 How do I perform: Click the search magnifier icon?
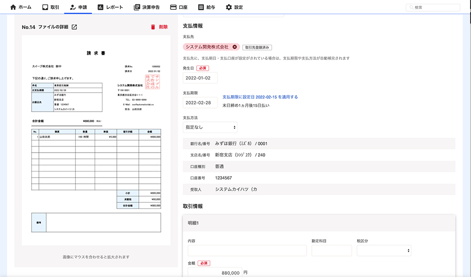tap(412, 8)
